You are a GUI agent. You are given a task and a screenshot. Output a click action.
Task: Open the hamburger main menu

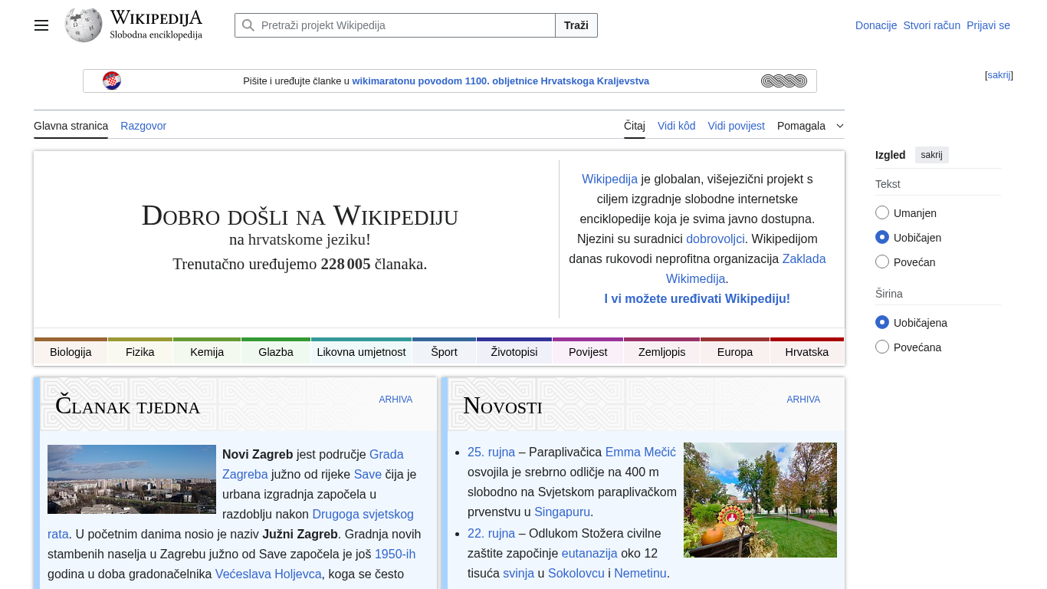tap(41, 25)
